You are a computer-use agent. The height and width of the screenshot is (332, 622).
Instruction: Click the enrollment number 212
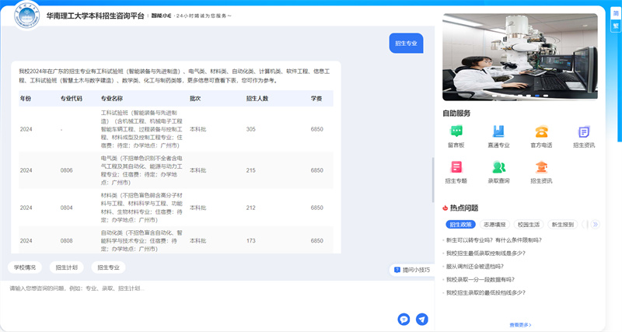(250, 208)
